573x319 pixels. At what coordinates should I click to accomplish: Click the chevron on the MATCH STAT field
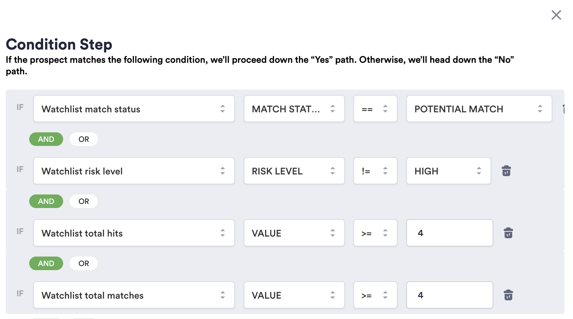coord(333,109)
